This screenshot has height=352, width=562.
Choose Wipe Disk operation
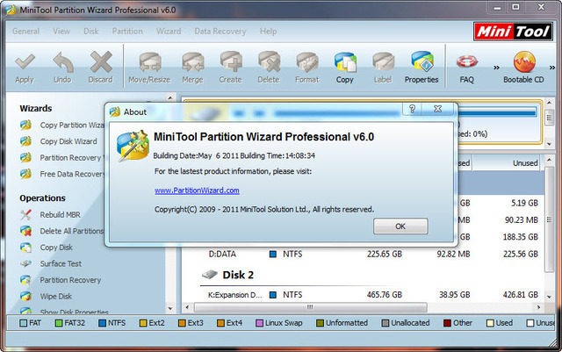[47, 297]
